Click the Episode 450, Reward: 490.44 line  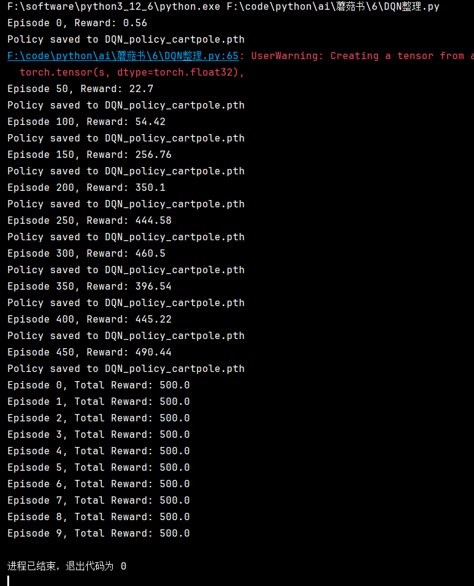90,352
